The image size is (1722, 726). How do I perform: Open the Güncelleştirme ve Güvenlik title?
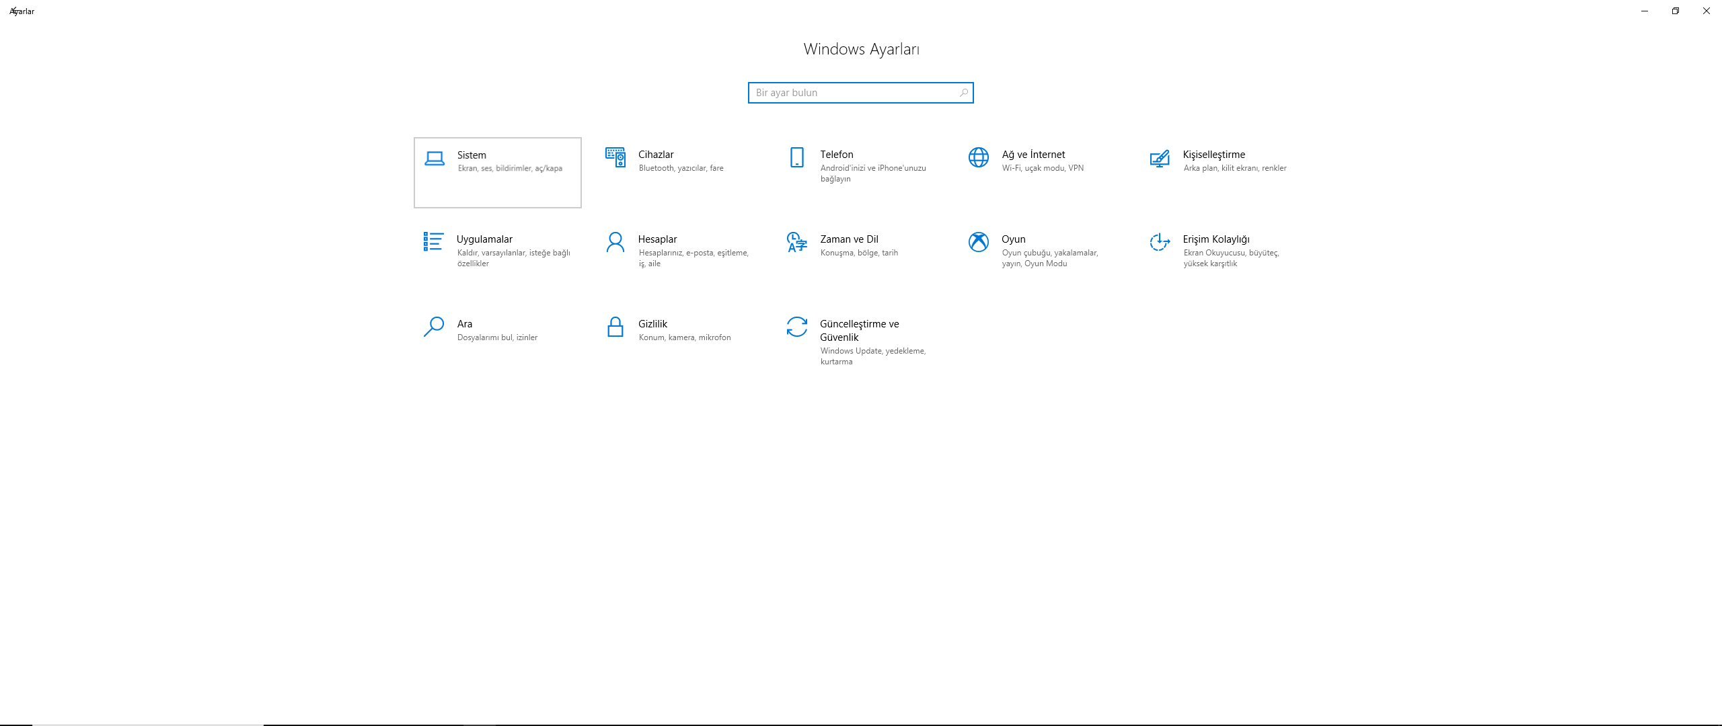860,331
